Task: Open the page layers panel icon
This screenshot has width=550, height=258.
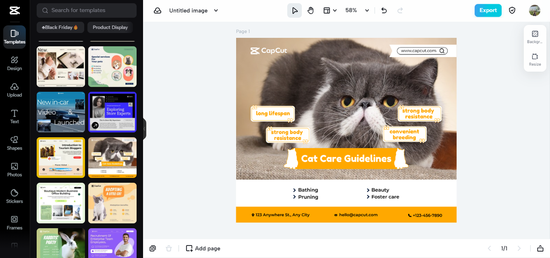Action: (x=540, y=248)
